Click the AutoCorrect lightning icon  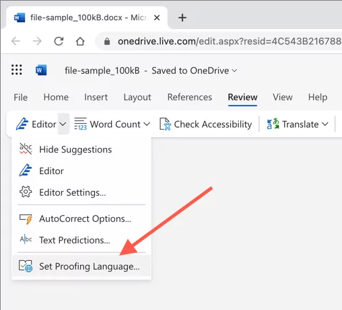click(26, 219)
